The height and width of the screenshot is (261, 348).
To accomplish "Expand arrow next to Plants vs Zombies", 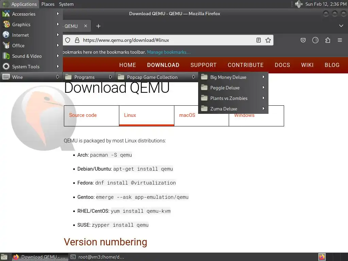I will pyautogui.click(x=263, y=98).
